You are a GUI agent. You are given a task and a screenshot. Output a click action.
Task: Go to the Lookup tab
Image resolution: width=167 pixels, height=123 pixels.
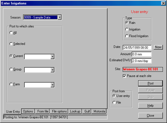[x=75, y=111]
